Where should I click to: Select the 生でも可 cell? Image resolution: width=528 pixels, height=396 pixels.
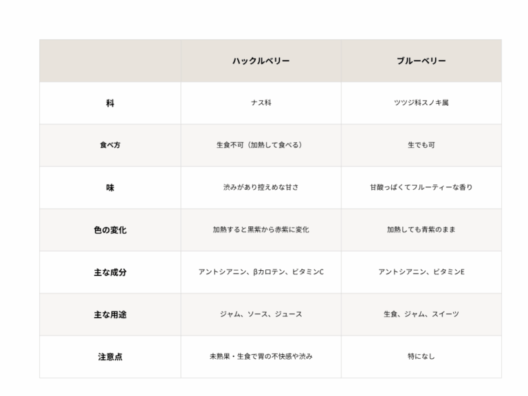pyautogui.click(x=421, y=145)
